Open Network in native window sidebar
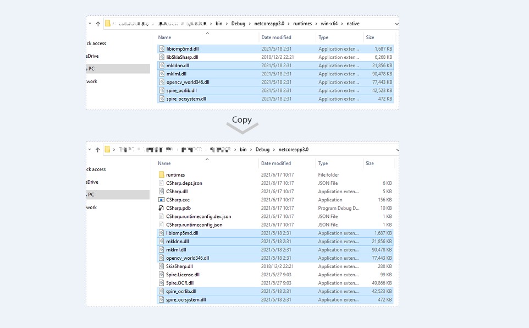The width and height of the screenshot is (529, 328). pos(92,81)
